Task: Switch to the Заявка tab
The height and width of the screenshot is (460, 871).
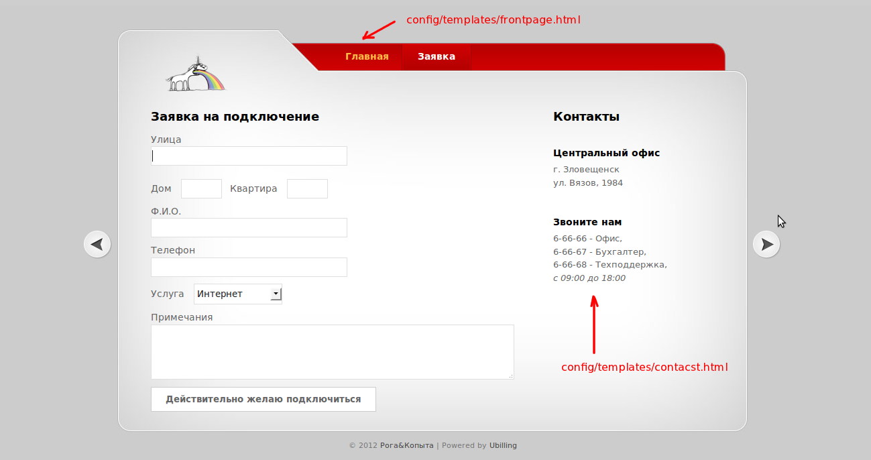Action: click(436, 56)
